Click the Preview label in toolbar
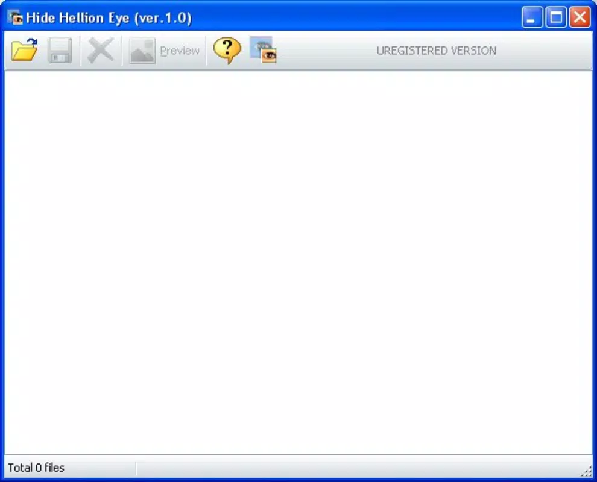The width and height of the screenshot is (597, 482). (180, 51)
